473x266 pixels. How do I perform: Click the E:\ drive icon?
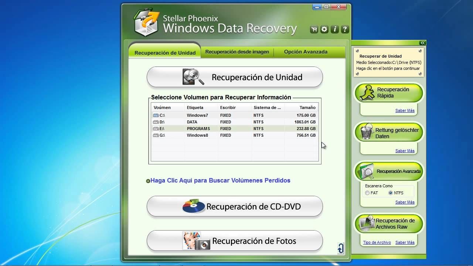point(156,129)
